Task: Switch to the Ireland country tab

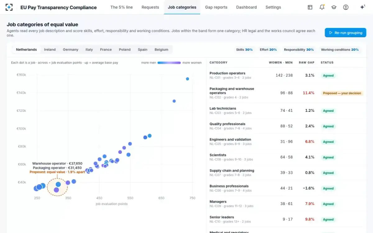Action: tap(50, 49)
